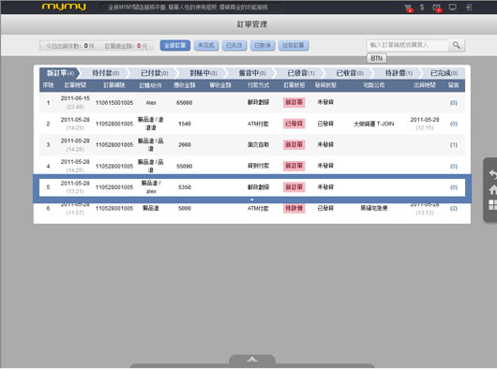Click shipping date 2011-05-29 cell

point(425,124)
